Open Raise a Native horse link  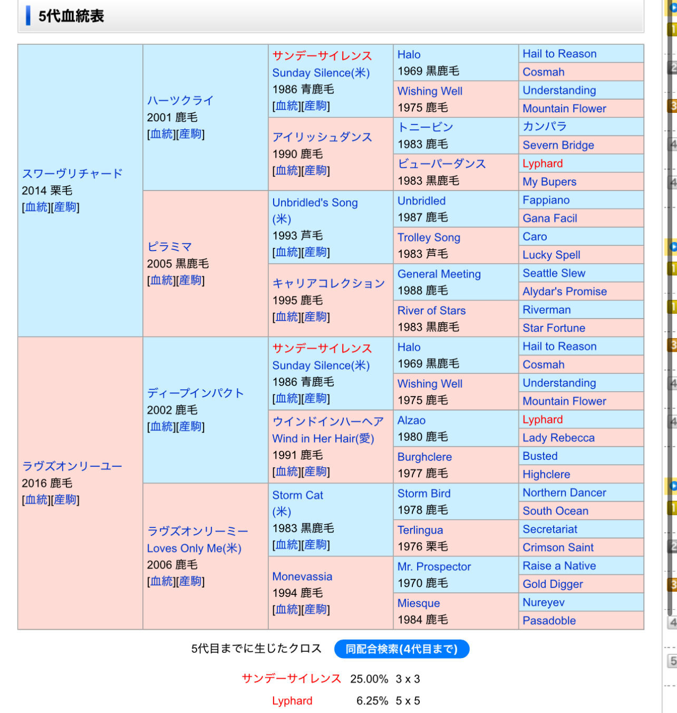click(x=559, y=566)
